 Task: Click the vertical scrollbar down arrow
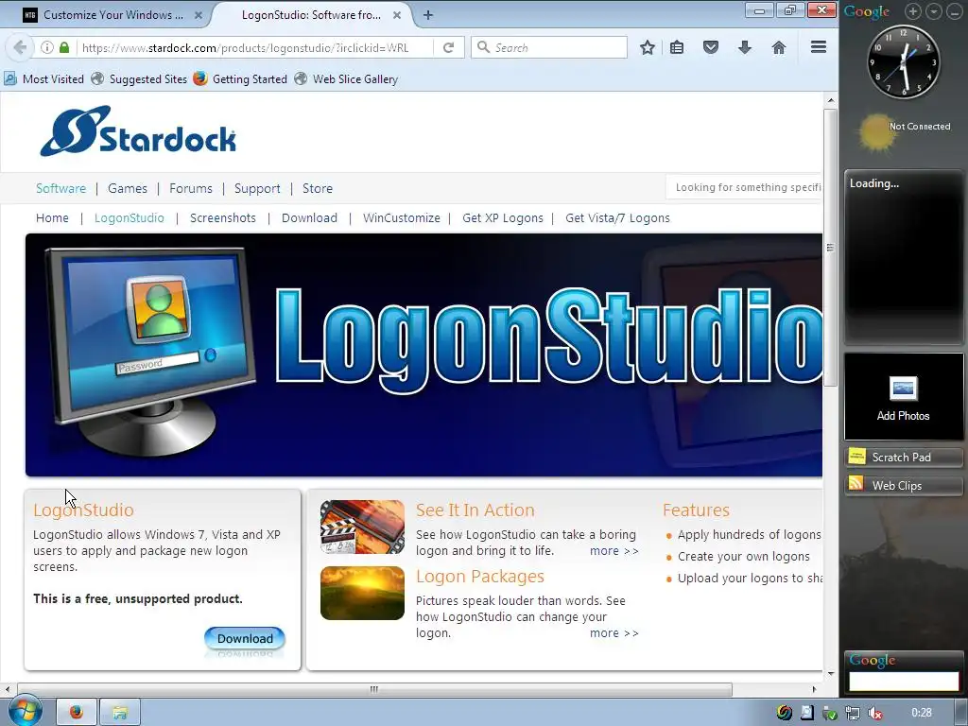tap(830, 673)
